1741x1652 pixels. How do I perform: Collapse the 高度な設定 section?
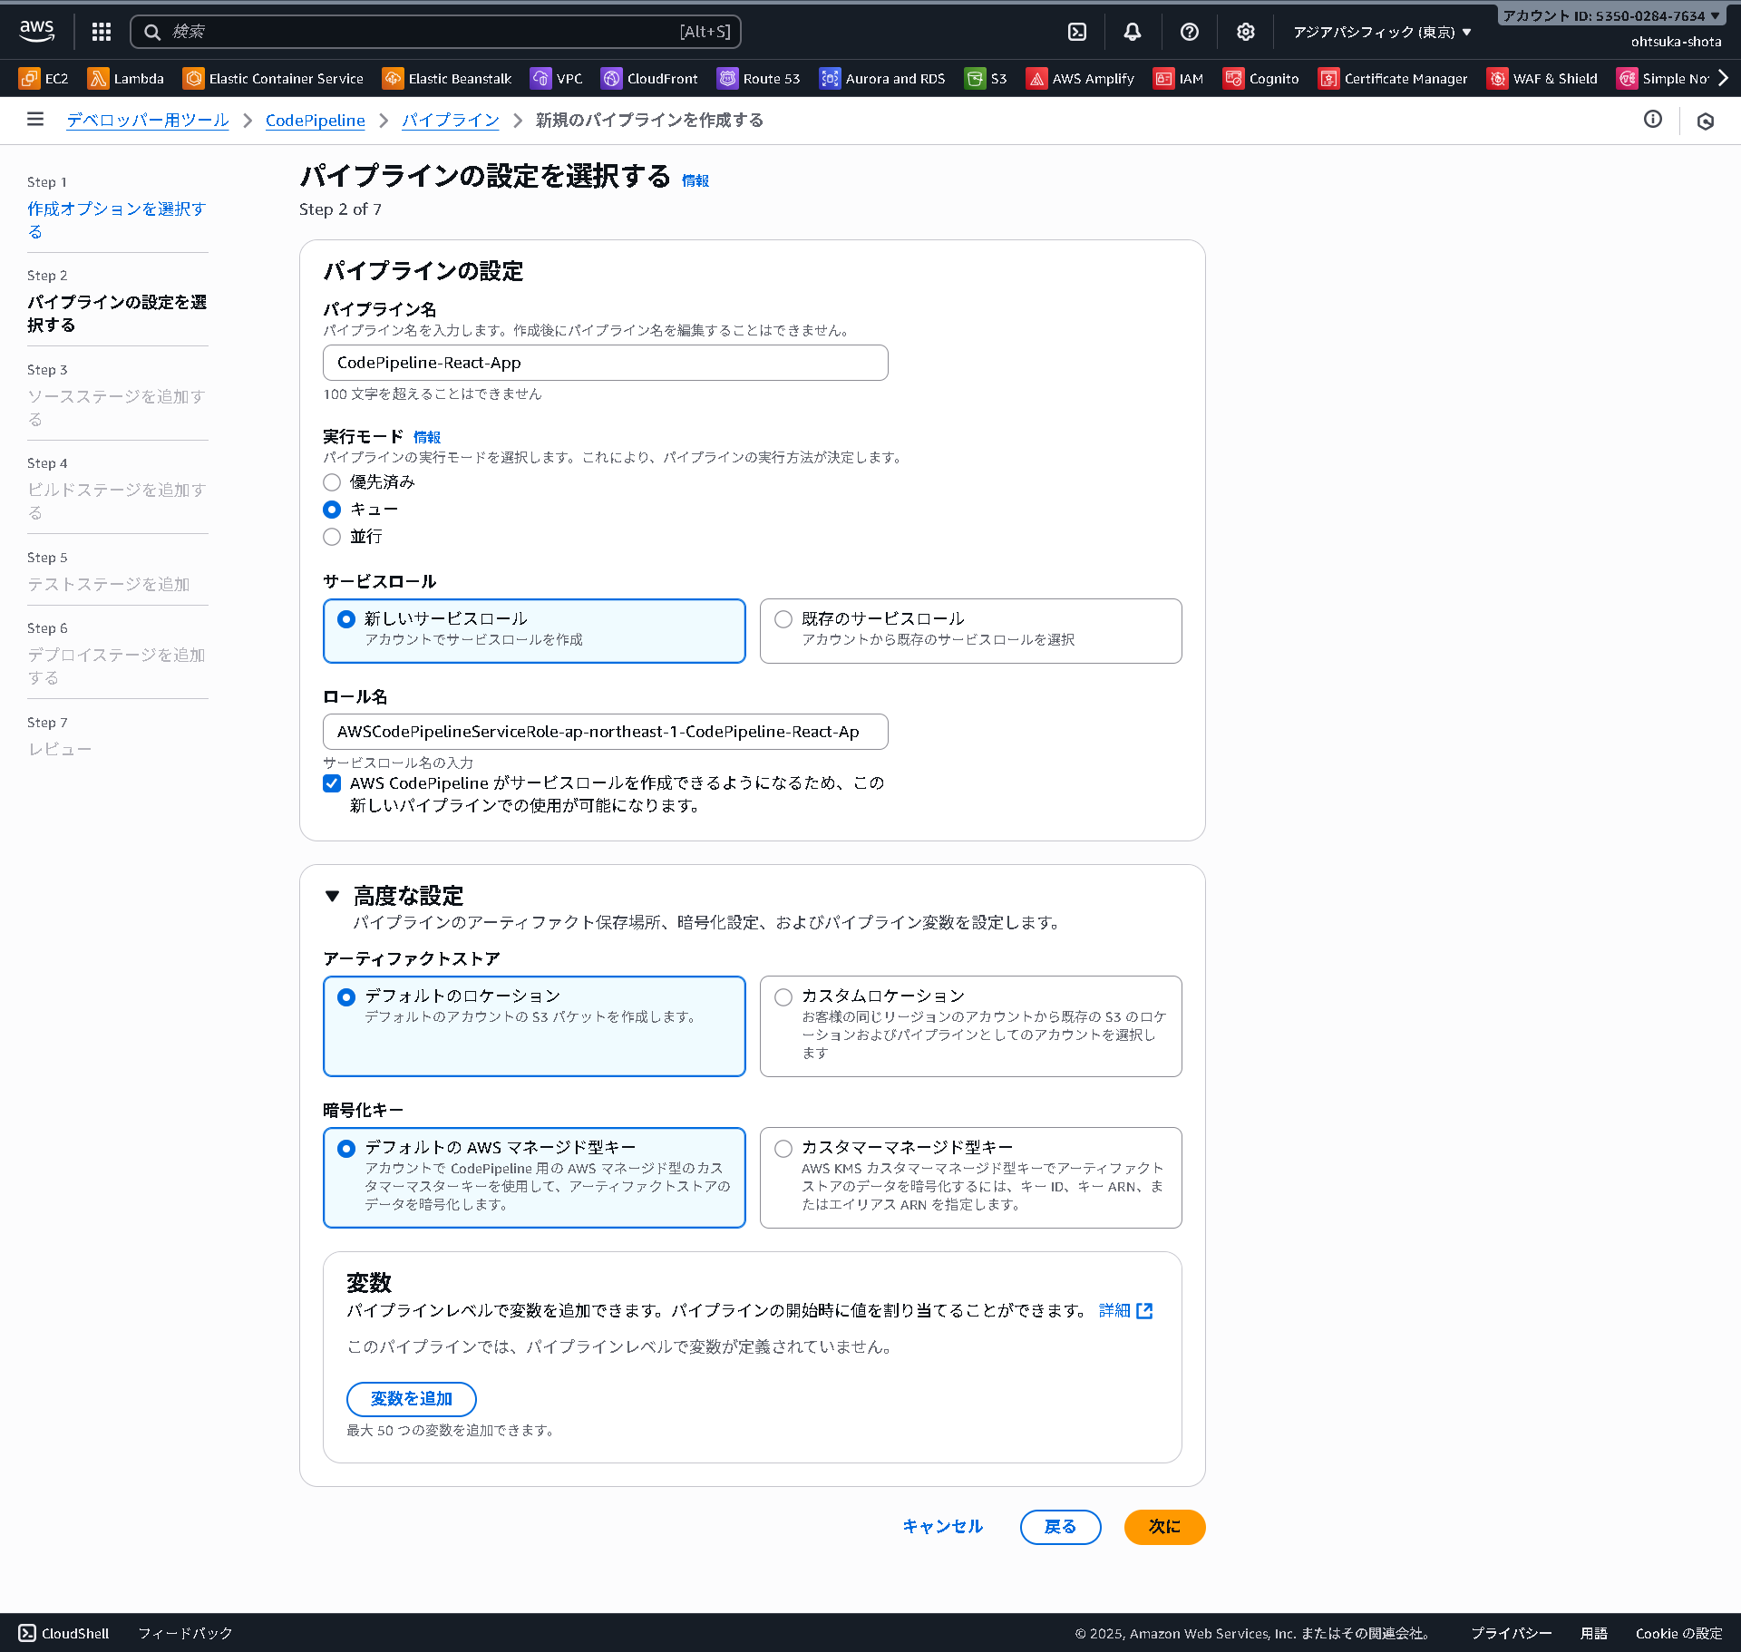point(333,896)
